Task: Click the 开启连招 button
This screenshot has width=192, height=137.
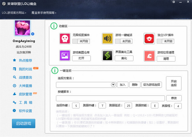Action: pyautogui.click(x=174, y=83)
